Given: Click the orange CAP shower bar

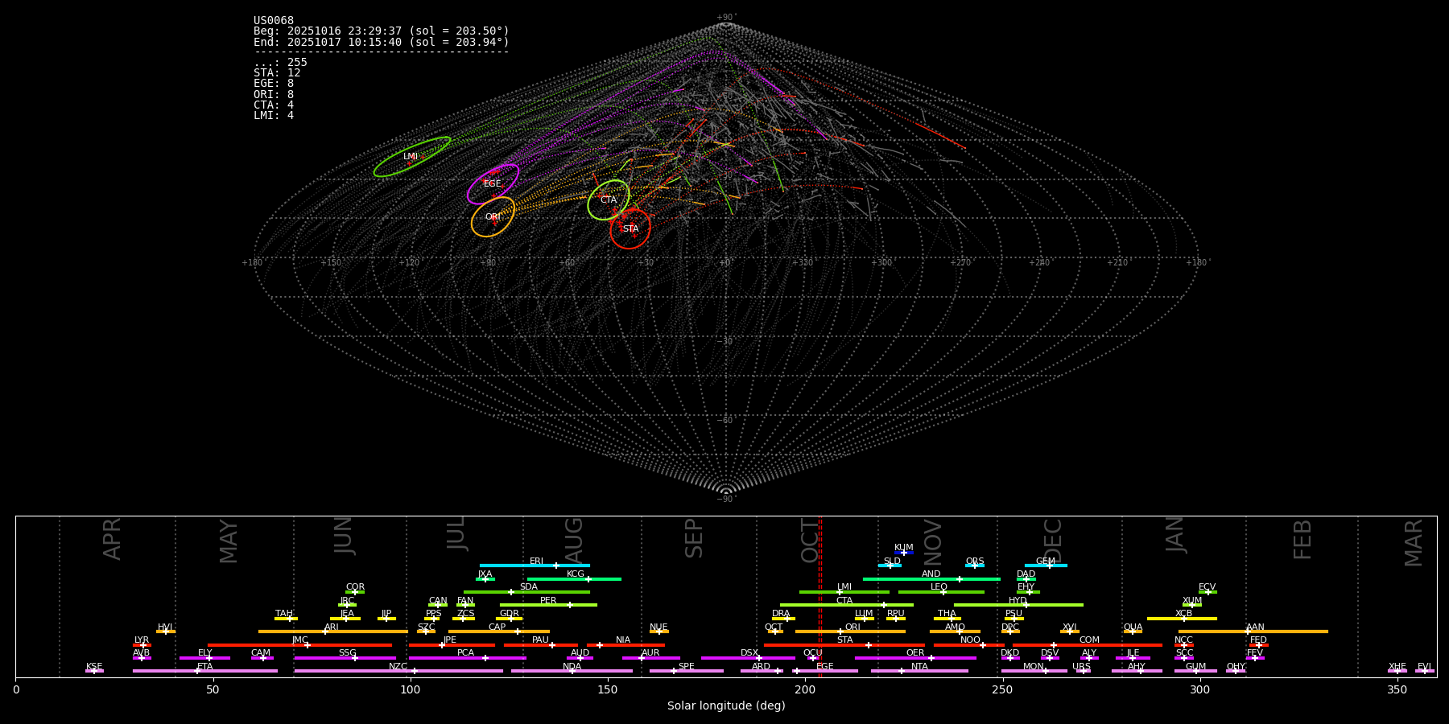Looking at the screenshot, I should pyautogui.click(x=499, y=631).
